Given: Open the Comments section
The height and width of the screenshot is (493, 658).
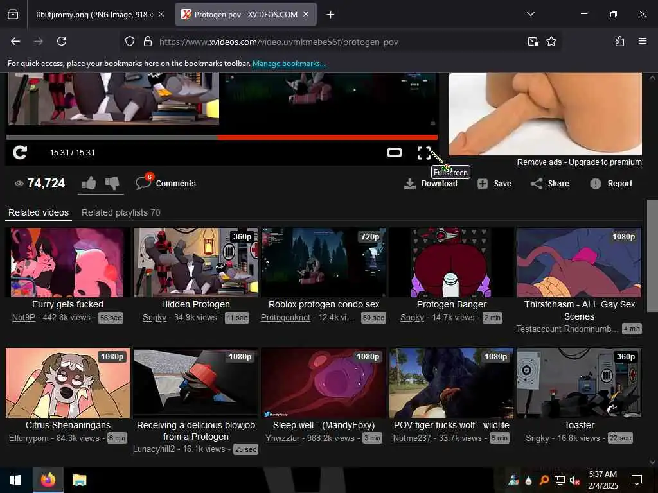Looking at the screenshot, I should pos(166,183).
